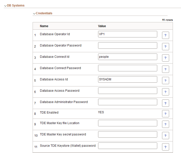The image size is (181, 153).
Task: Click the Database Operator Id field
Action: [x=127, y=34]
